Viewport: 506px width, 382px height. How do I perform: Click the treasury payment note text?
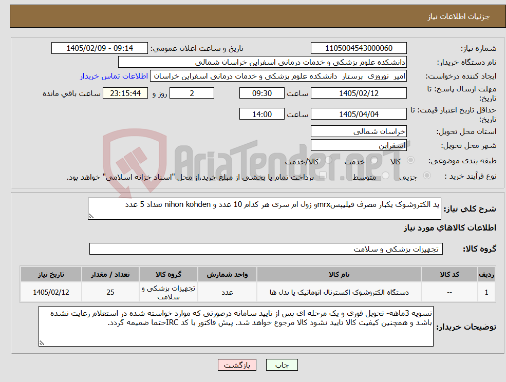(190, 178)
